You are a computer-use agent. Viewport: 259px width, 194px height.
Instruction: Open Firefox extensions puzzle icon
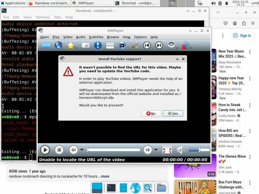coord(244,23)
